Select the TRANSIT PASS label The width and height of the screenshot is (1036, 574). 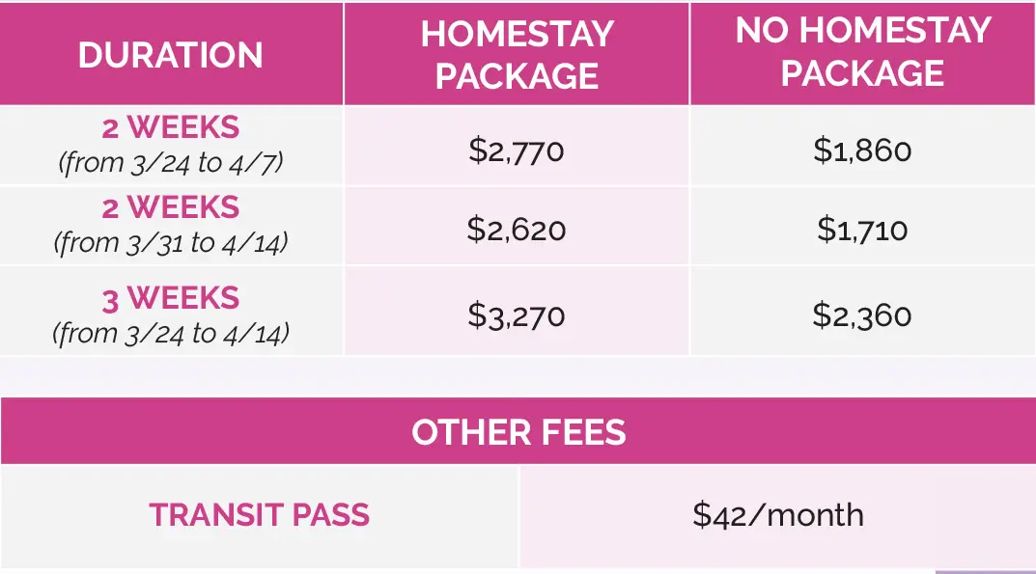(259, 515)
